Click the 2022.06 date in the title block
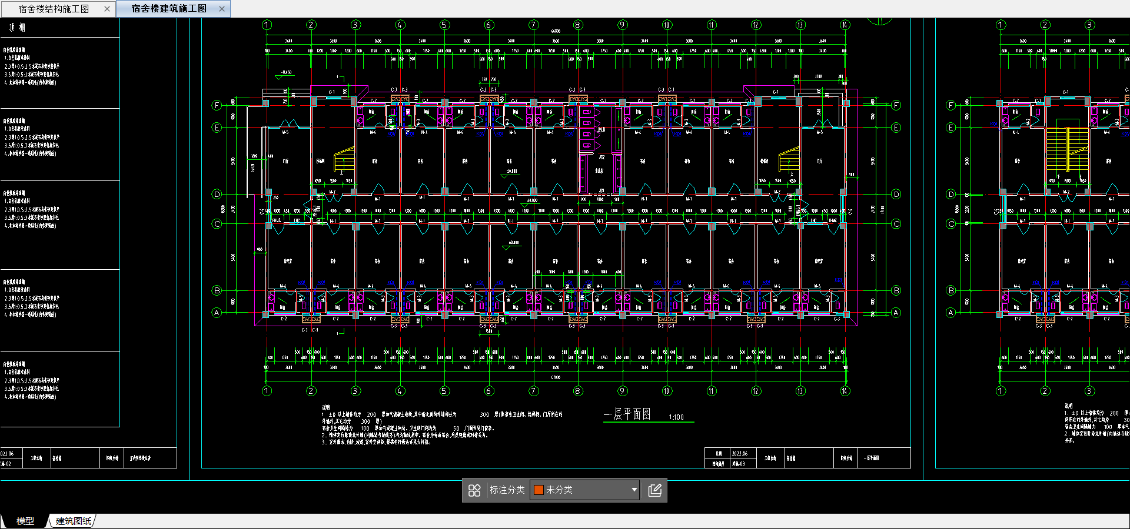The width and height of the screenshot is (1130, 529). point(740,454)
